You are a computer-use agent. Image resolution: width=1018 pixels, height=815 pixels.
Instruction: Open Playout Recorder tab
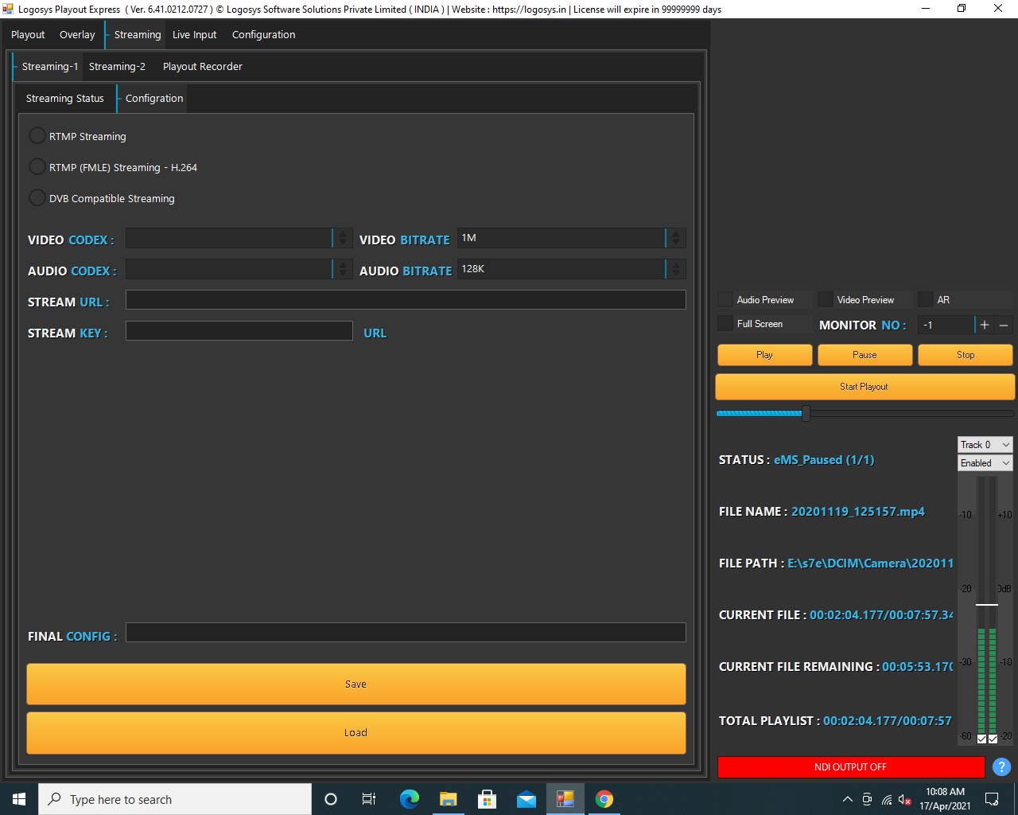point(203,66)
